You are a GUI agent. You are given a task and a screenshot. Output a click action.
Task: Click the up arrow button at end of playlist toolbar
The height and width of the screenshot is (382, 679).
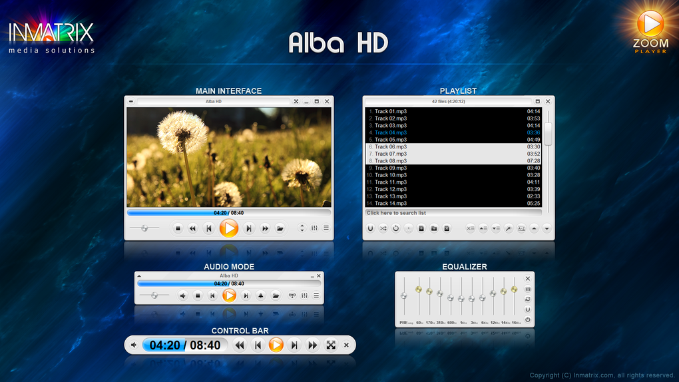pos(534,228)
